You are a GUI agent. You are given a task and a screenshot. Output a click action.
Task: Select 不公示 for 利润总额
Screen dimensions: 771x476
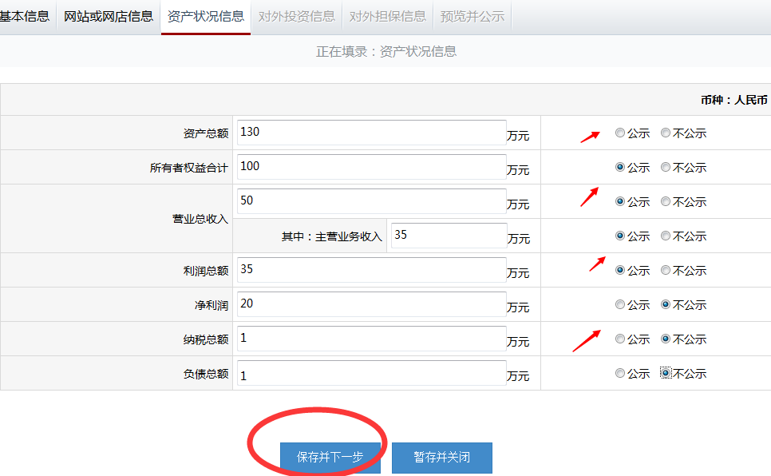[665, 270]
